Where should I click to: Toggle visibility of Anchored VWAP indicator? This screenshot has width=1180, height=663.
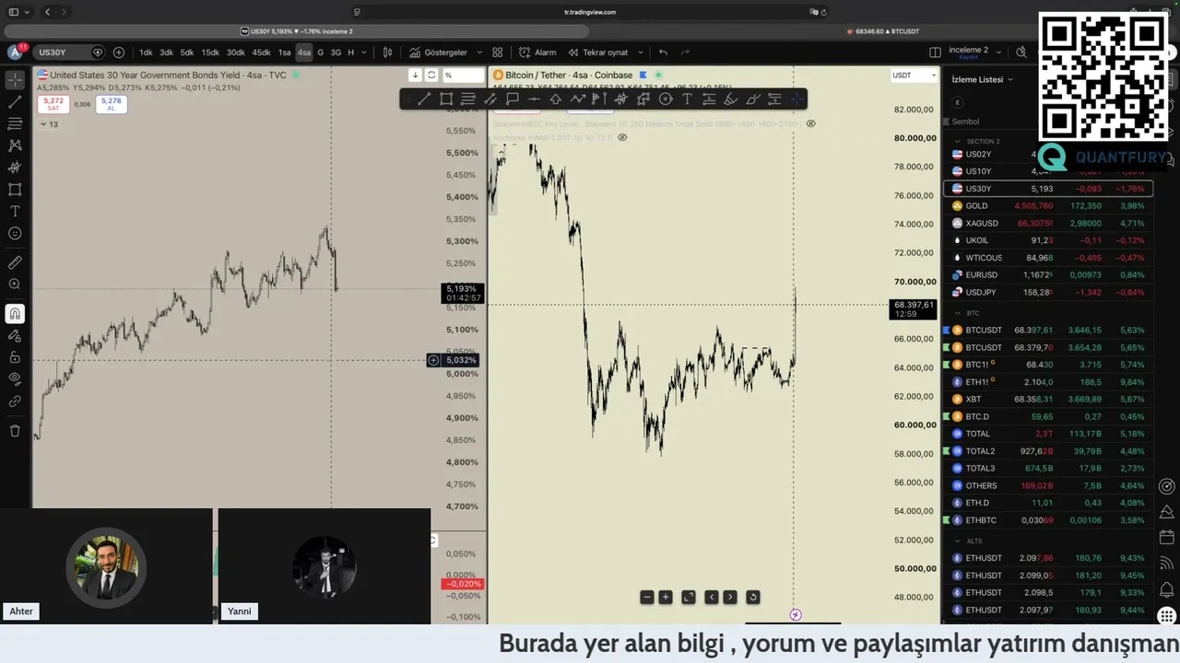click(x=622, y=138)
